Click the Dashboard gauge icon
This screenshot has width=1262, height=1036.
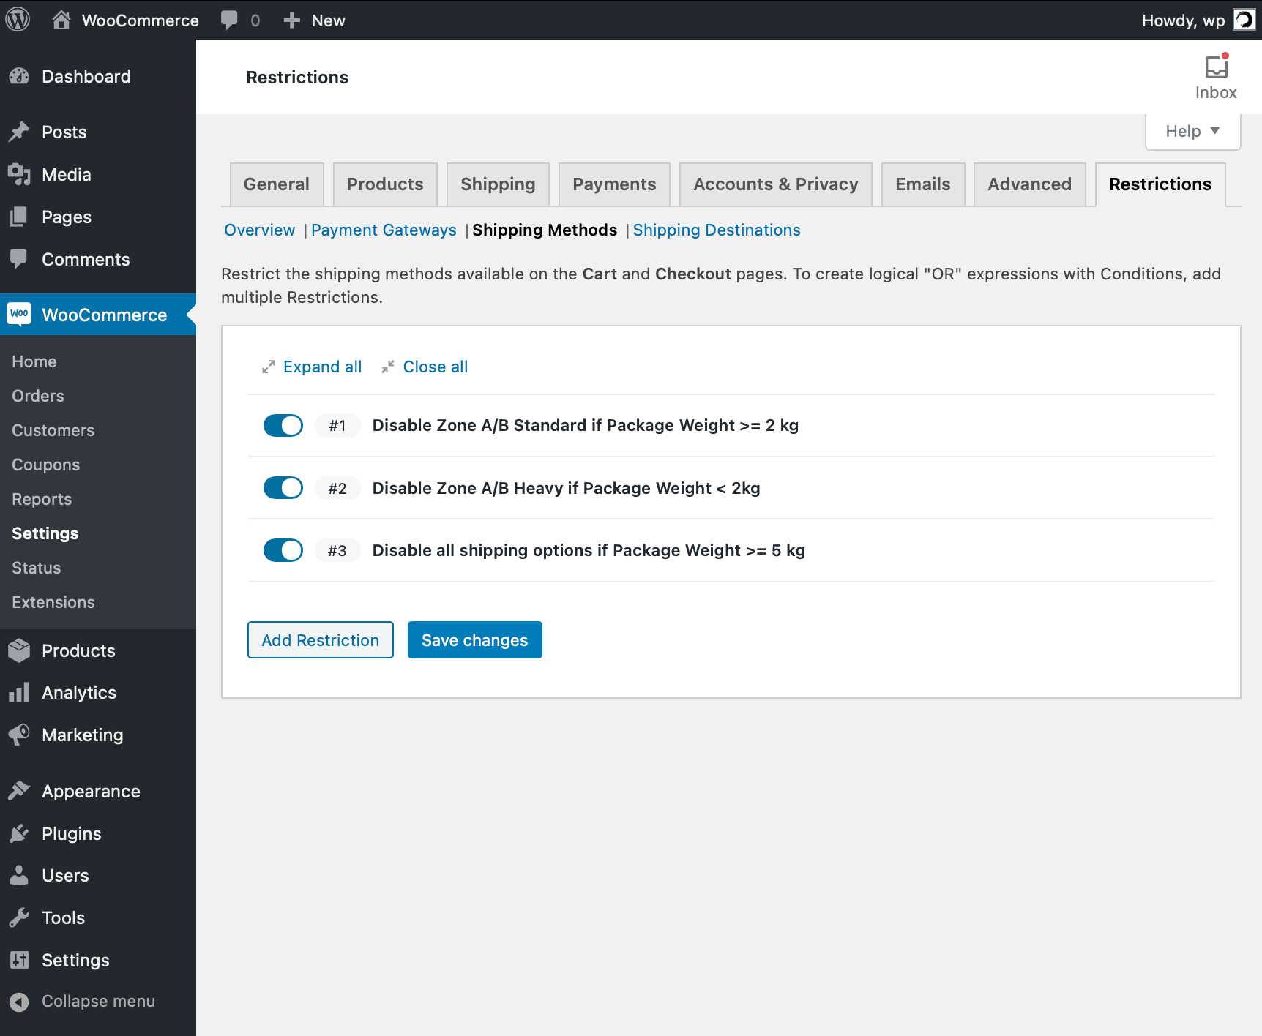click(x=19, y=77)
